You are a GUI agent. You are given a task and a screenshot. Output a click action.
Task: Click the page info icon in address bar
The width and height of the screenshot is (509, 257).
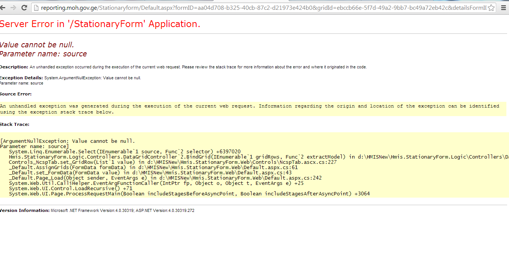point(36,8)
